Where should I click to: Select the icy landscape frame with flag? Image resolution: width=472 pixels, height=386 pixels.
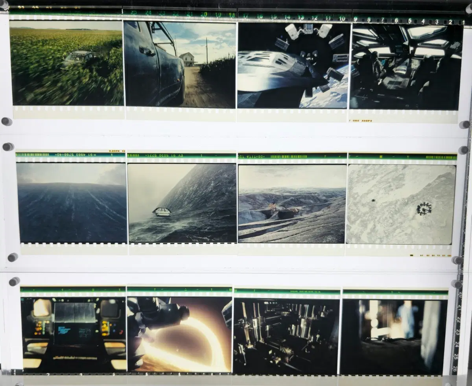292,204
